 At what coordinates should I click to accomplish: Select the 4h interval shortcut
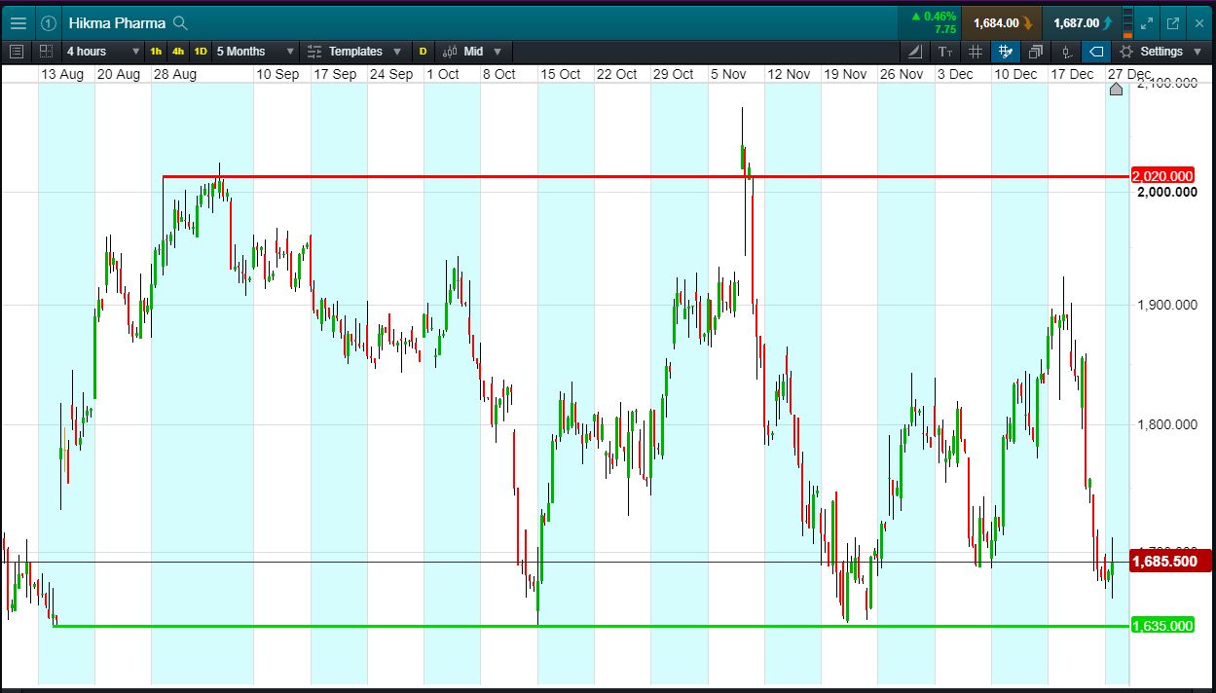[178, 52]
